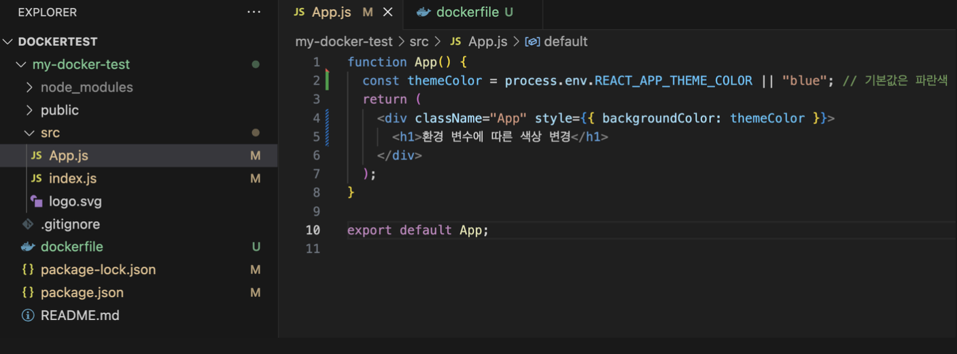The width and height of the screenshot is (957, 354).
Task: Close the App.js editor tab
Action: (x=388, y=12)
